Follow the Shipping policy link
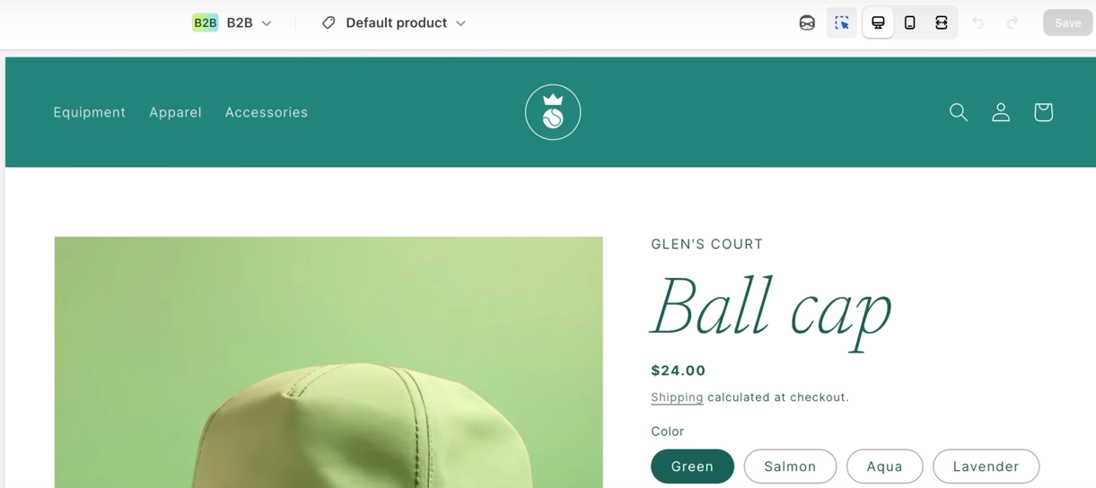The height and width of the screenshot is (488, 1096). click(x=677, y=397)
